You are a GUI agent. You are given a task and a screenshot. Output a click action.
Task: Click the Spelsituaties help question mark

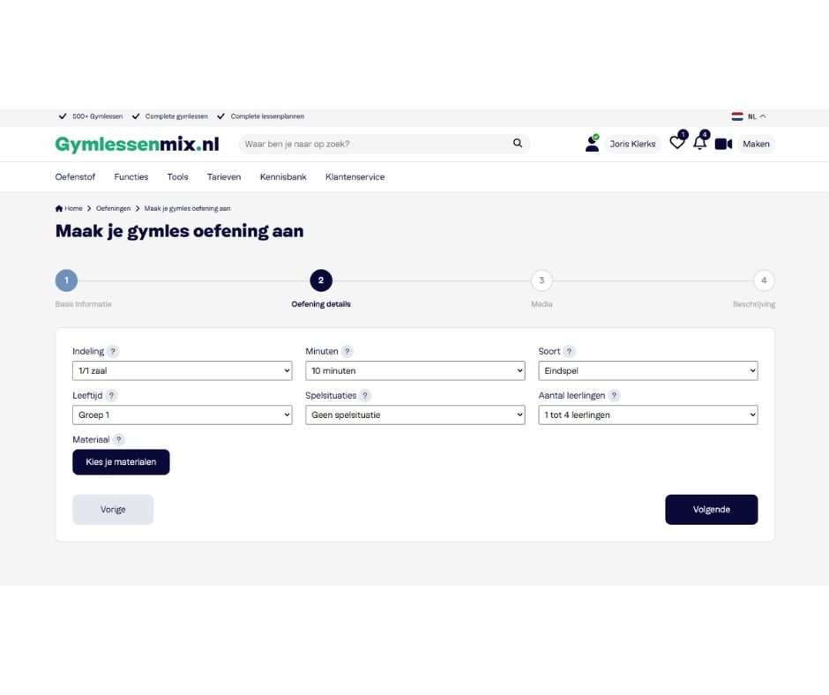365,395
